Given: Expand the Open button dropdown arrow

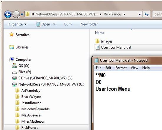Looking at the screenshot, I should 54,24.
